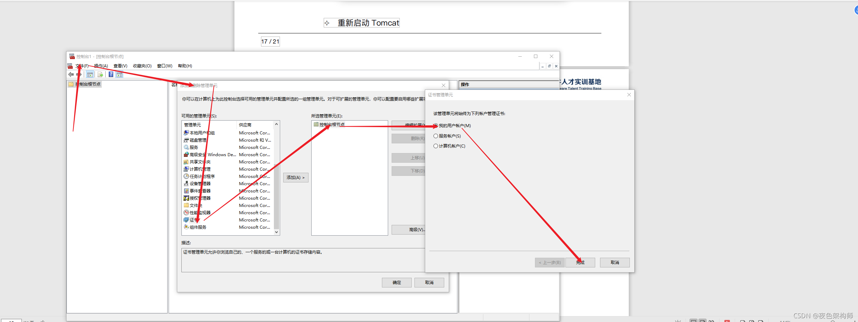
Task: Click 取消 in the add/remove snap-in dialog
Action: (429, 283)
